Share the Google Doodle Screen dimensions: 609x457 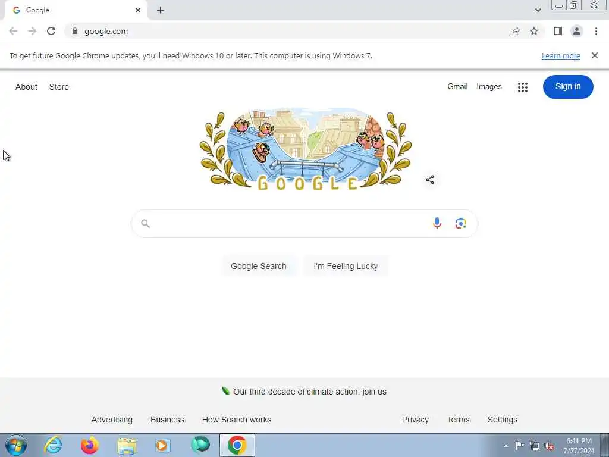point(430,180)
